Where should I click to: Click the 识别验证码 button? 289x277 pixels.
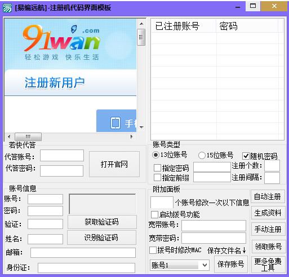click(101, 238)
